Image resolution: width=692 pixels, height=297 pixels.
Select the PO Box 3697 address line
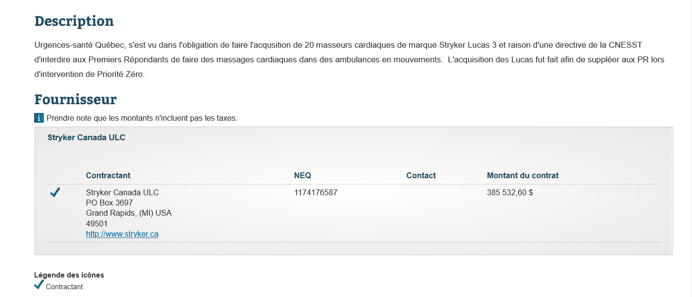110,203
